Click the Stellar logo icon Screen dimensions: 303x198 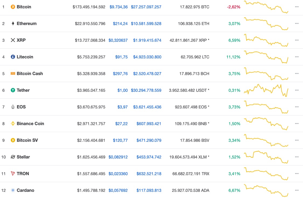[x=13, y=157]
